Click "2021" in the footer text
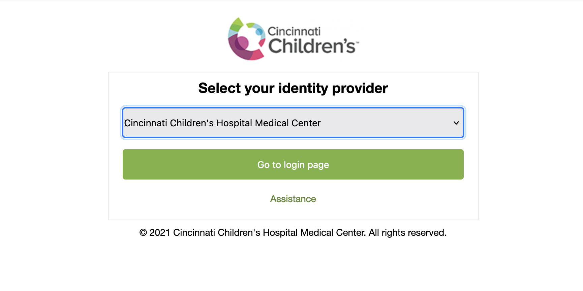 tap(160, 233)
